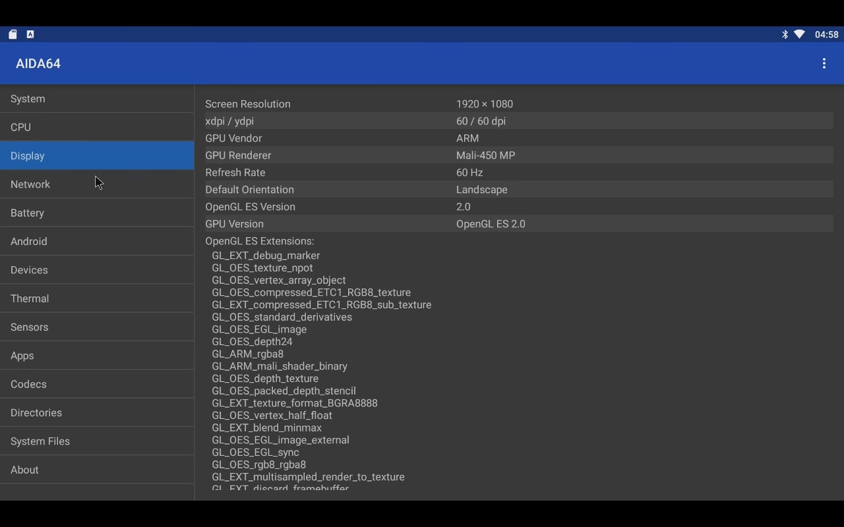Open the three-dot overflow menu
Image resolution: width=844 pixels, height=527 pixels.
(824, 63)
